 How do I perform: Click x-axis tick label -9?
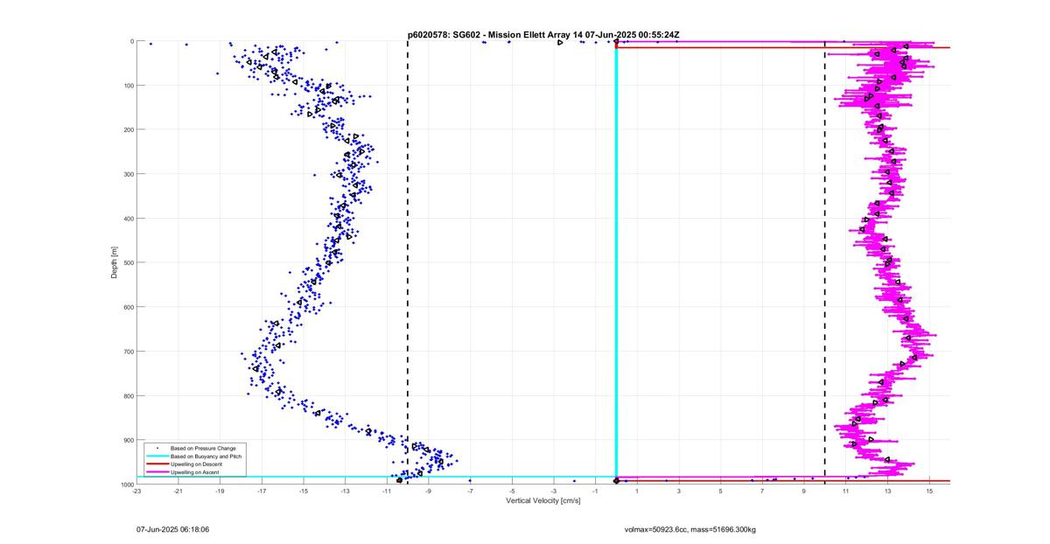coord(429,491)
